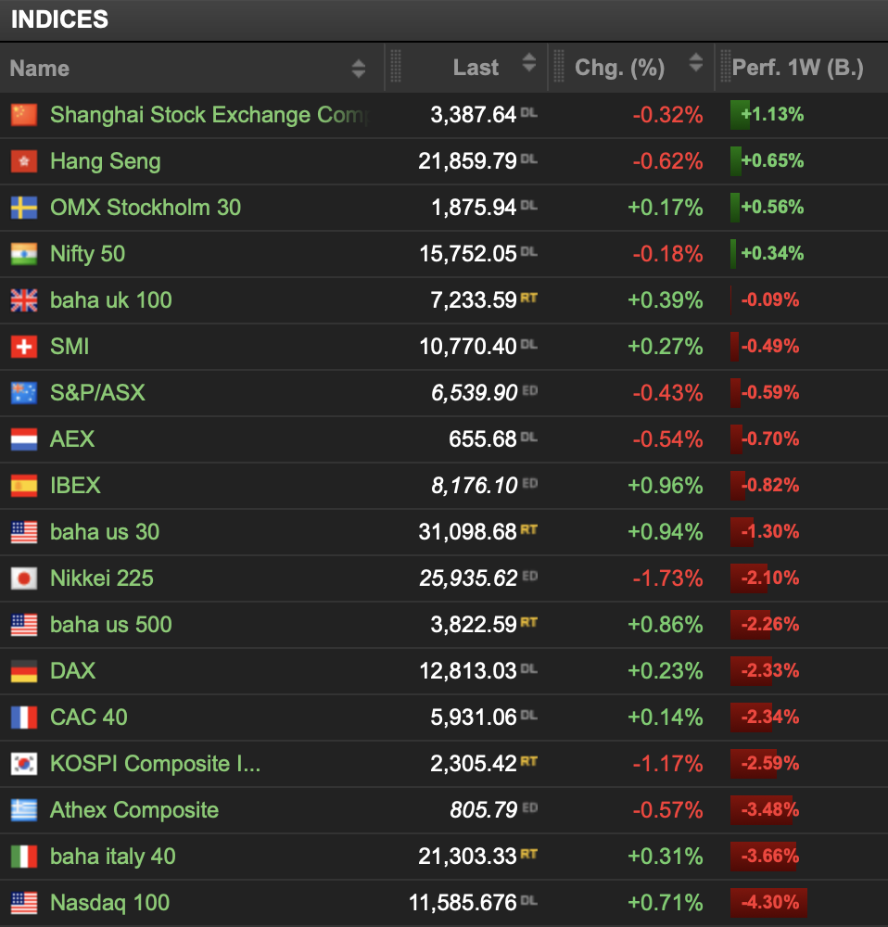Image resolution: width=888 pixels, height=927 pixels.
Task: Select last price 25,935.62
Action: pyautogui.click(x=468, y=578)
